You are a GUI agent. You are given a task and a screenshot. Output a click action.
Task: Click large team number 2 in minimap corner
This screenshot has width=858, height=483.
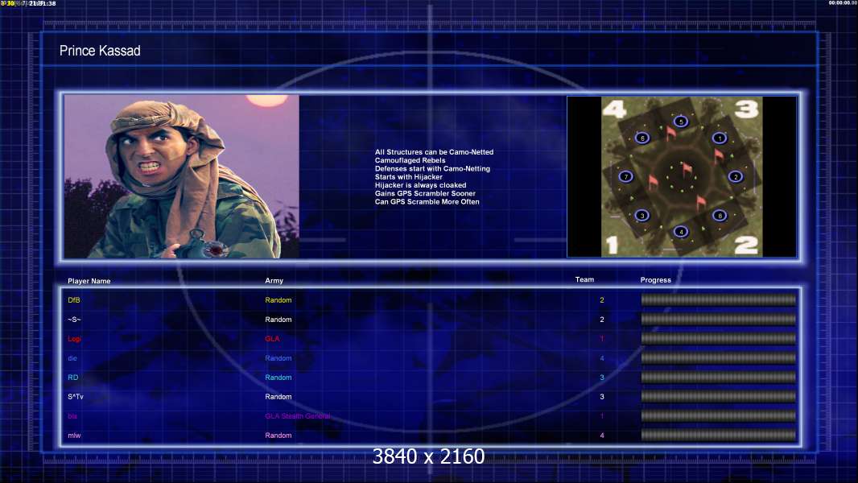coord(746,245)
